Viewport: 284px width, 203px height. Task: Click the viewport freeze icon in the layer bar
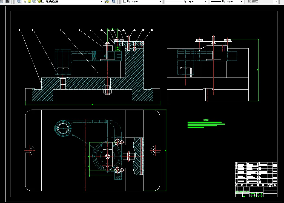[x=34, y=1]
